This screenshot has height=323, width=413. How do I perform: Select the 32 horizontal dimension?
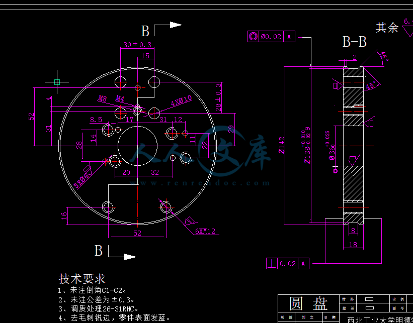[x=155, y=172]
